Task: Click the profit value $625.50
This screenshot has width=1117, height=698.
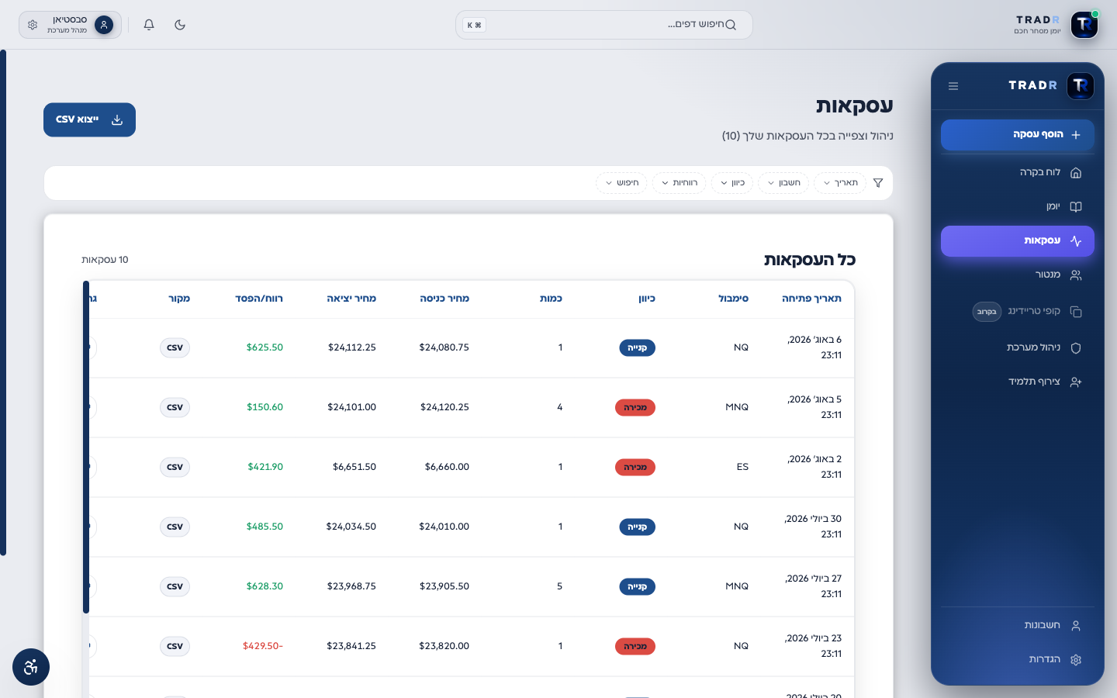Action: [x=265, y=347]
